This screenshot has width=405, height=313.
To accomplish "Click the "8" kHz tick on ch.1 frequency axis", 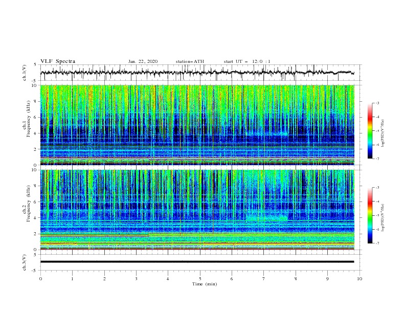I will [35, 101].
